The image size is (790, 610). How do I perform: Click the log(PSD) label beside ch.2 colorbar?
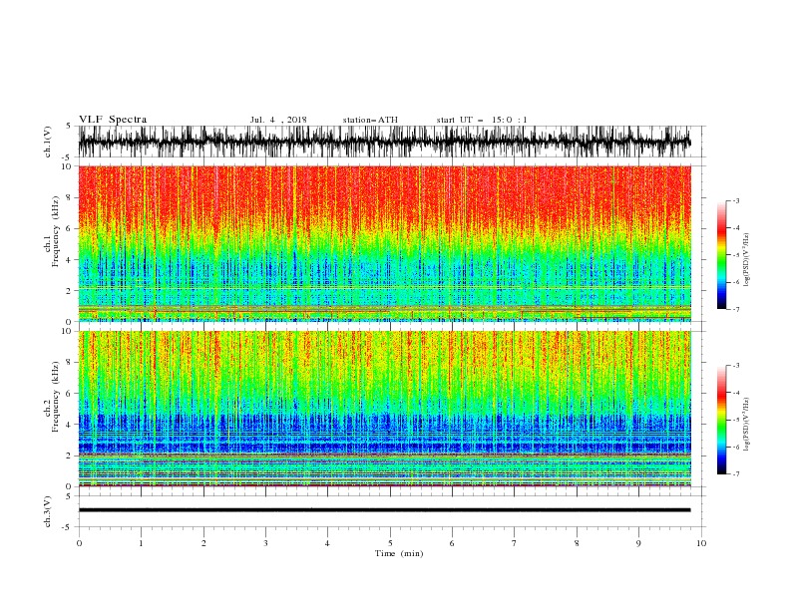746,425
